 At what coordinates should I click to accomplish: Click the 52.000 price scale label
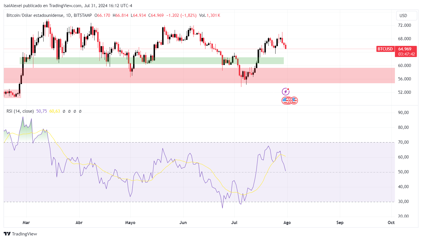click(404, 92)
